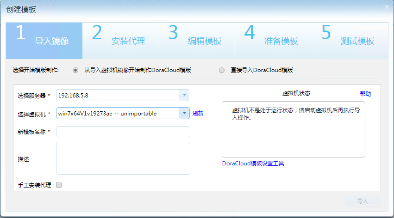The height and width of the screenshot is (218, 394).
Task: Enable the 手工安装代理 checkbox
Action: point(59,185)
